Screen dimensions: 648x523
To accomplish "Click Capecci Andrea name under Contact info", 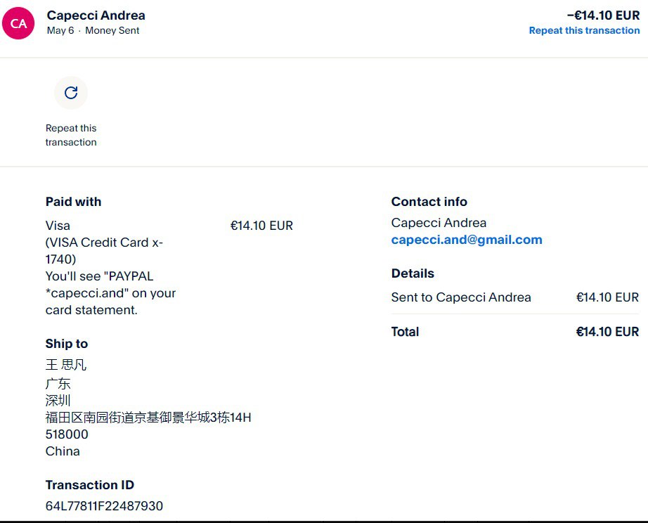I will (439, 223).
